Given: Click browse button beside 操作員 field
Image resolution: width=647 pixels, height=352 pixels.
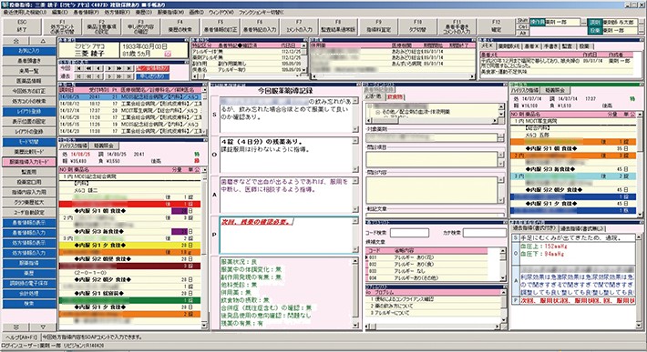Looking at the screenshot, I should [x=583, y=22].
